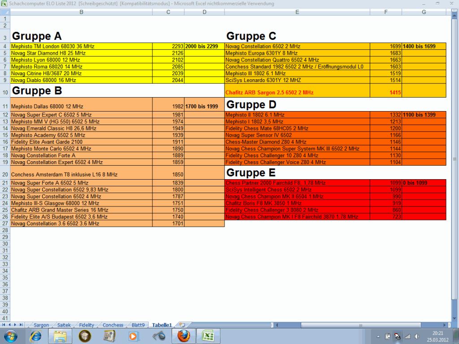Open the brown round-icon taskbar app

(x=85, y=336)
